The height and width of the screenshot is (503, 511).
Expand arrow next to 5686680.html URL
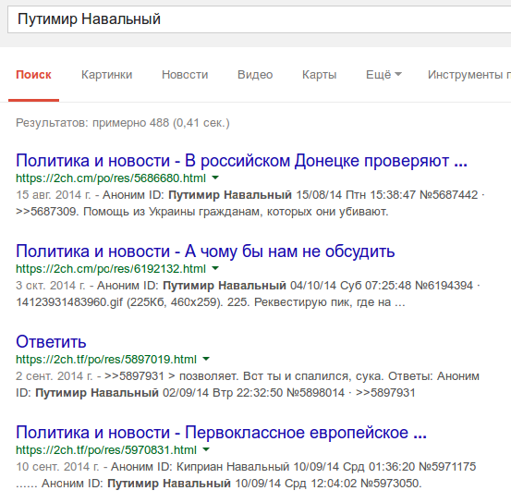point(215,178)
